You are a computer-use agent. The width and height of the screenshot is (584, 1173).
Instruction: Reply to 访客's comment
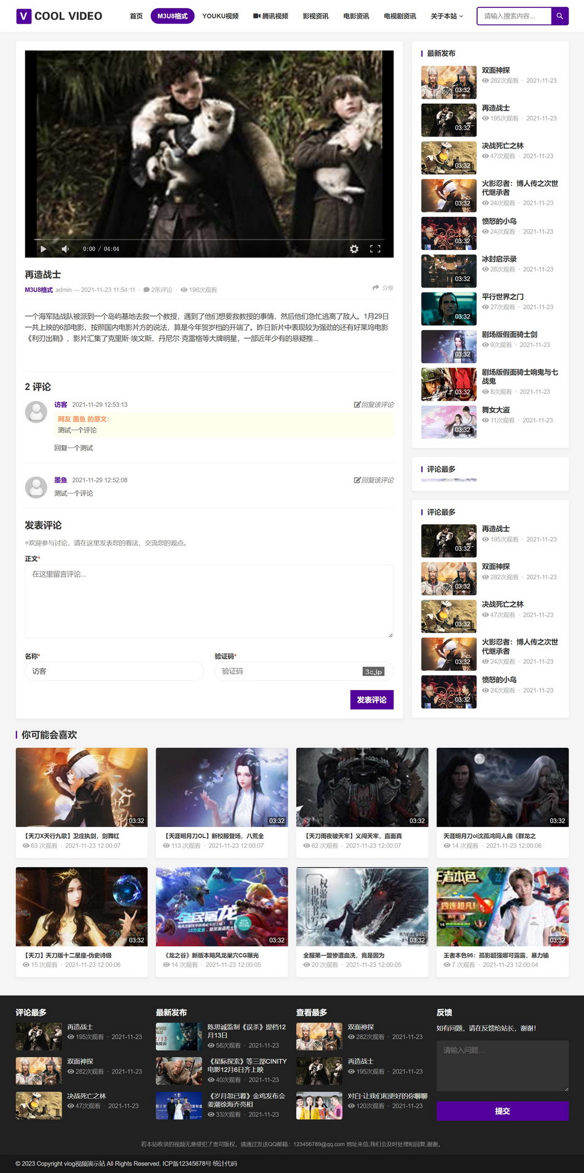(x=374, y=404)
